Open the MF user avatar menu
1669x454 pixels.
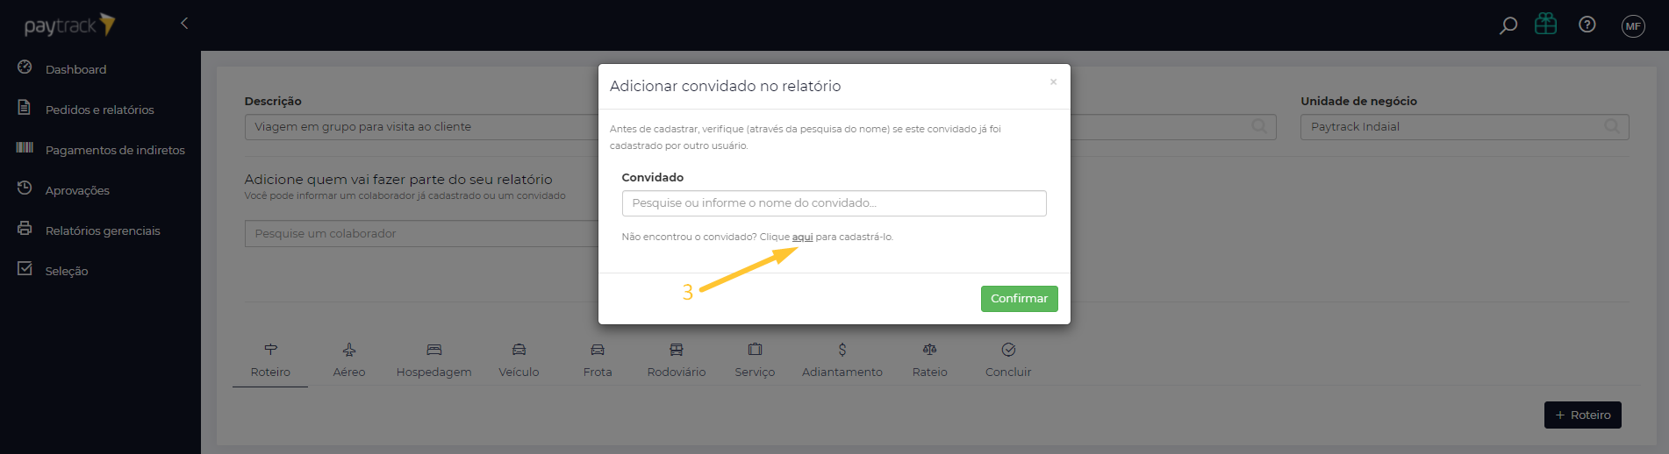pos(1633,26)
